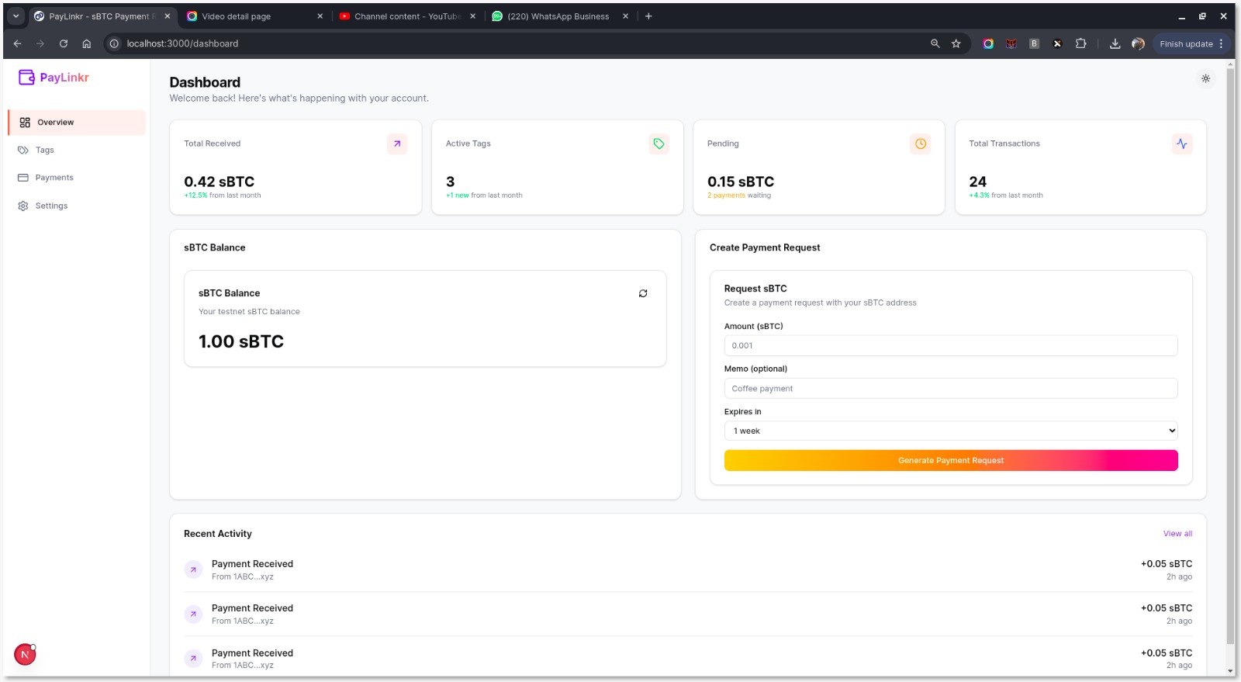This screenshot has height=682, width=1241.
Task: Toggle the light/dark theme sun icon
Action: click(1205, 78)
